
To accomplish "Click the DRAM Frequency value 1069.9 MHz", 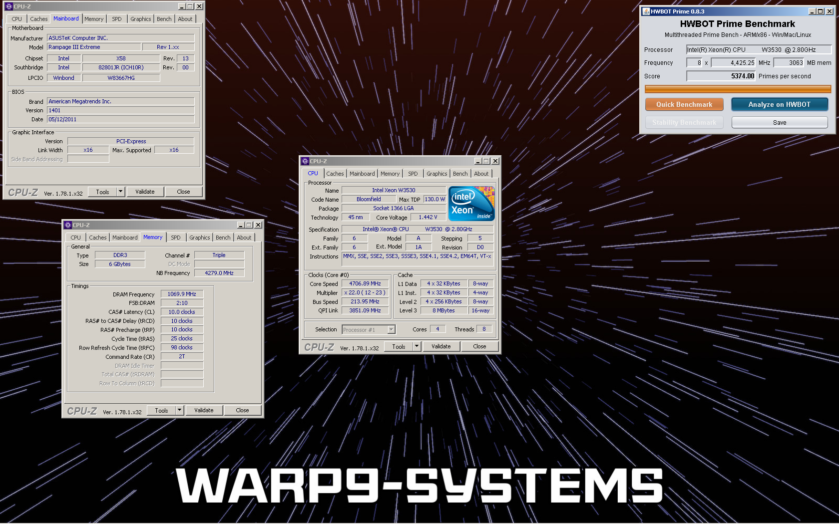I will (x=182, y=294).
